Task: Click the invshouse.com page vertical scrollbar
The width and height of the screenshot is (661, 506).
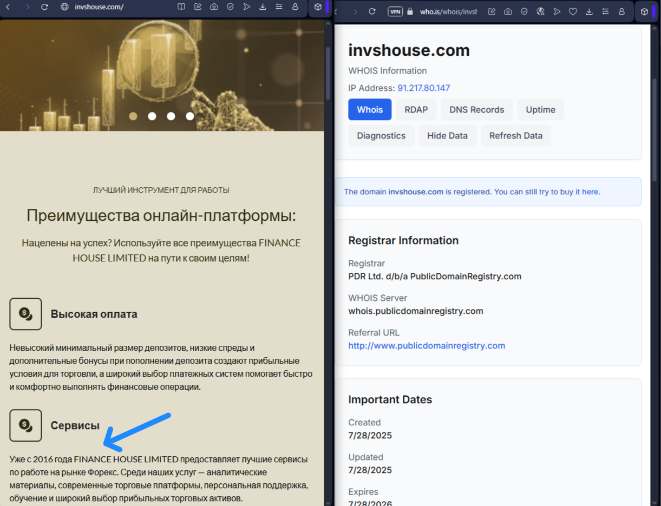Action: 328,73
